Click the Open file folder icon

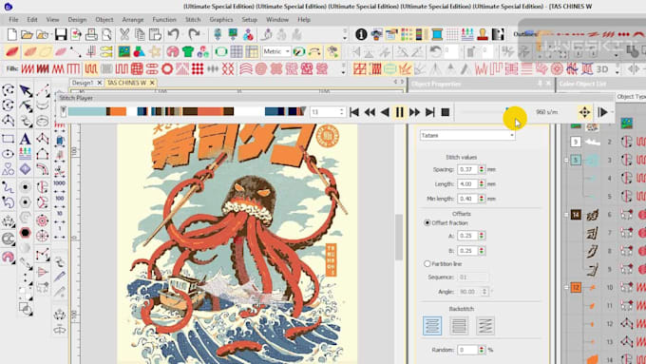[x=28, y=34]
